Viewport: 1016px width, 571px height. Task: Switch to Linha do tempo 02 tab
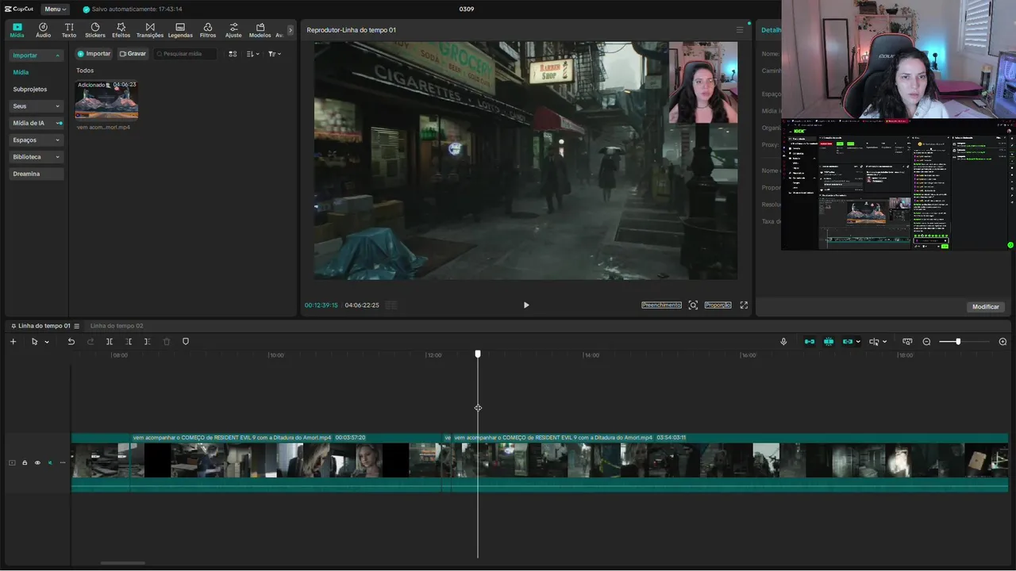117,326
